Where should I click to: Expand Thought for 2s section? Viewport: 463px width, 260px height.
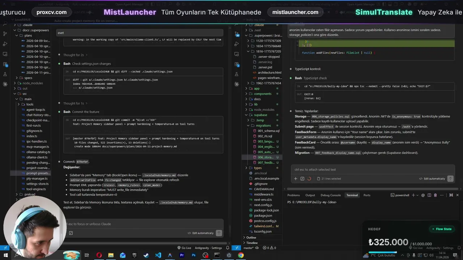(x=75, y=55)
